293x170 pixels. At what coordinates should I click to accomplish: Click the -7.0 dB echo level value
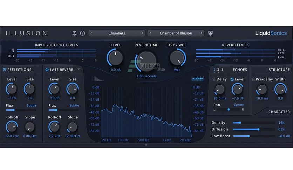(238, 98)
